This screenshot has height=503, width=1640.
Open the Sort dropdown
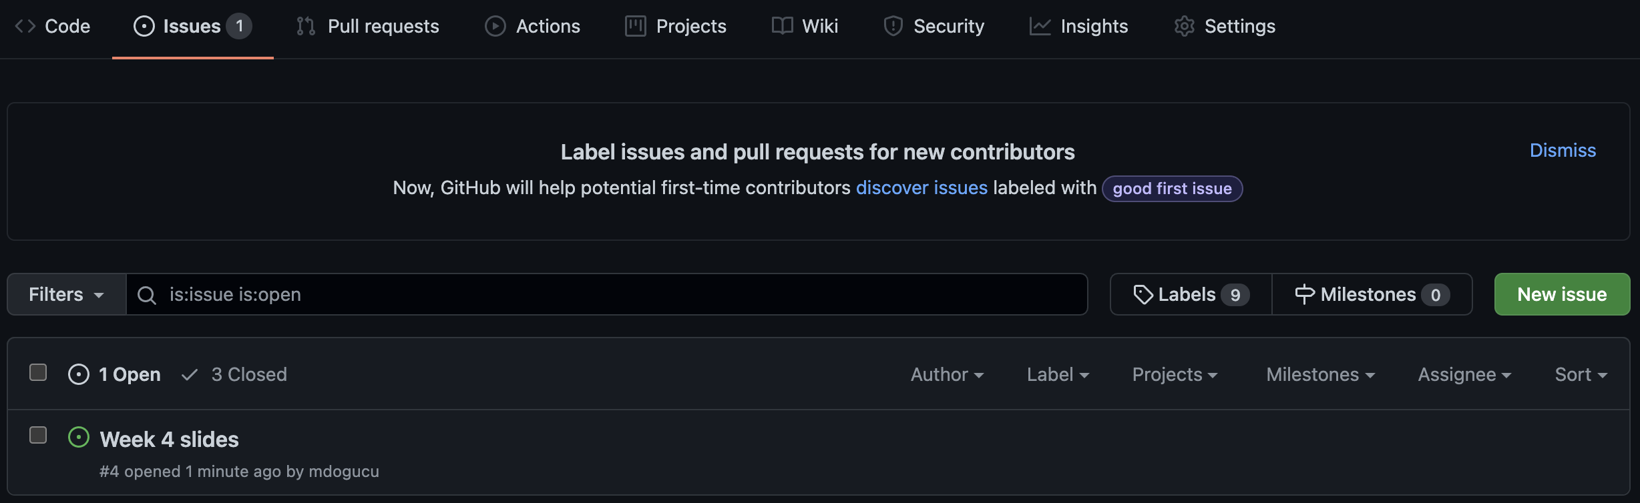click(x=1580, y=374)
